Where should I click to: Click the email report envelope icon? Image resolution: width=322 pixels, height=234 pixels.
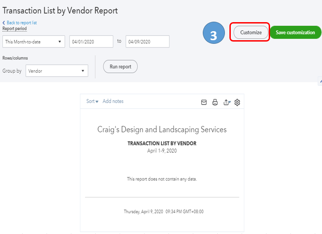click(204, 102)
